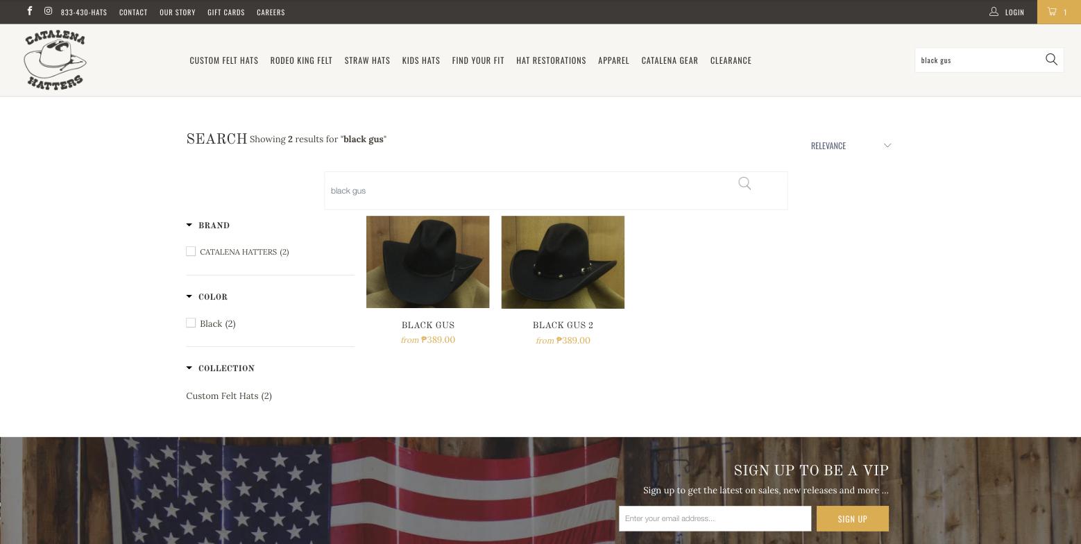Open the Black Gus hat thumbnail
1081x544 pixels.
427,262
